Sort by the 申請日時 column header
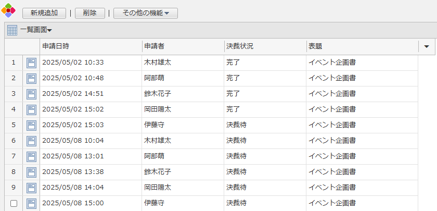 click(x=91, y=46)
